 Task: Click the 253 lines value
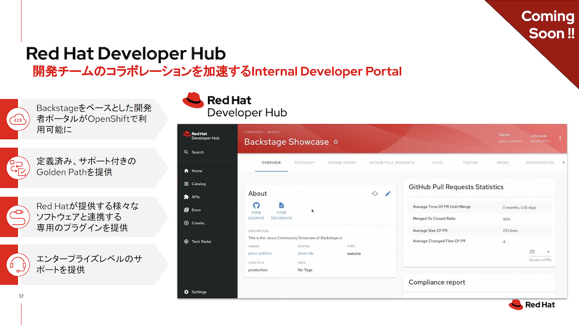(x=510, y=231)
